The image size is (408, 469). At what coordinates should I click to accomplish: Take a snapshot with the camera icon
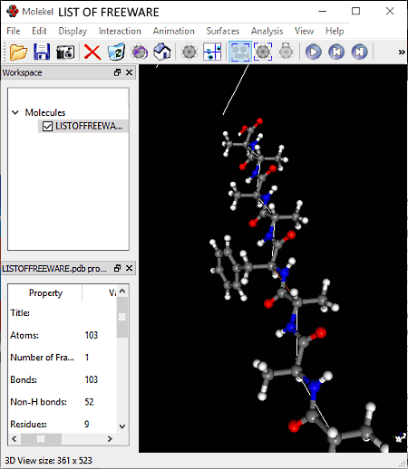point(65,52)
